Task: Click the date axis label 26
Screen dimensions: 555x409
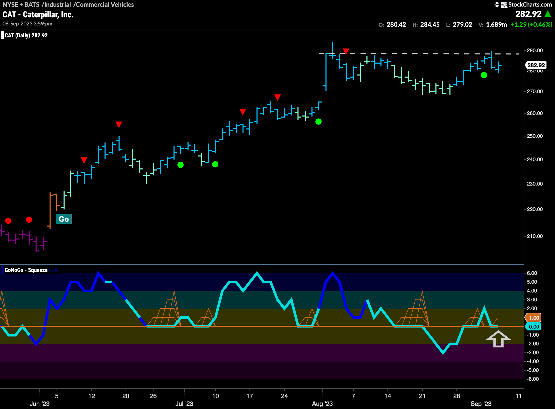Action: click(x=153, y=396)
